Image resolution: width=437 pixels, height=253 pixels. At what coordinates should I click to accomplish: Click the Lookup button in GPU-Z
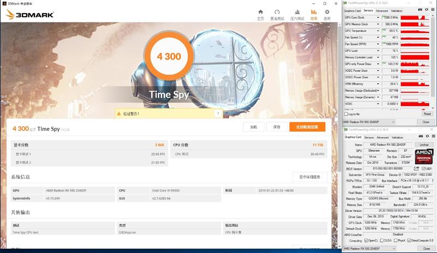point(424,144)
